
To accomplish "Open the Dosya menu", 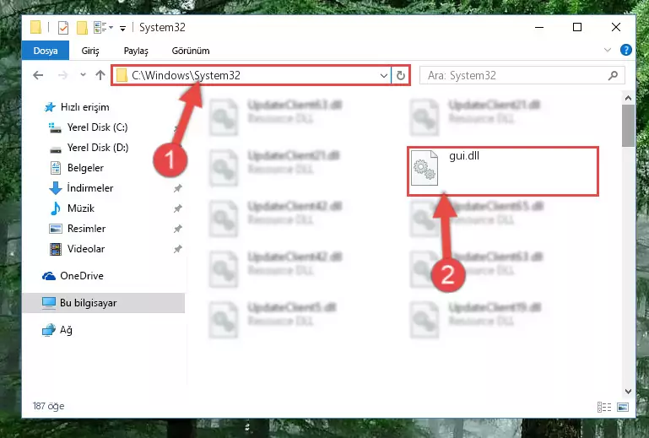I will click(x=46, y=51).
